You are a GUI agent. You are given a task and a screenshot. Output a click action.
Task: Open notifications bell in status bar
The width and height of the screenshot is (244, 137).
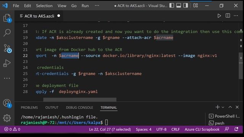coord(236,129)
